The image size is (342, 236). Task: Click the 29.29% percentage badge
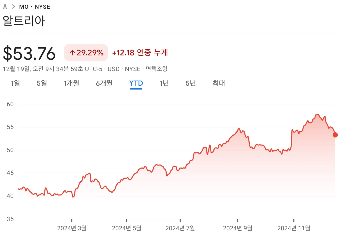[86, 52]
